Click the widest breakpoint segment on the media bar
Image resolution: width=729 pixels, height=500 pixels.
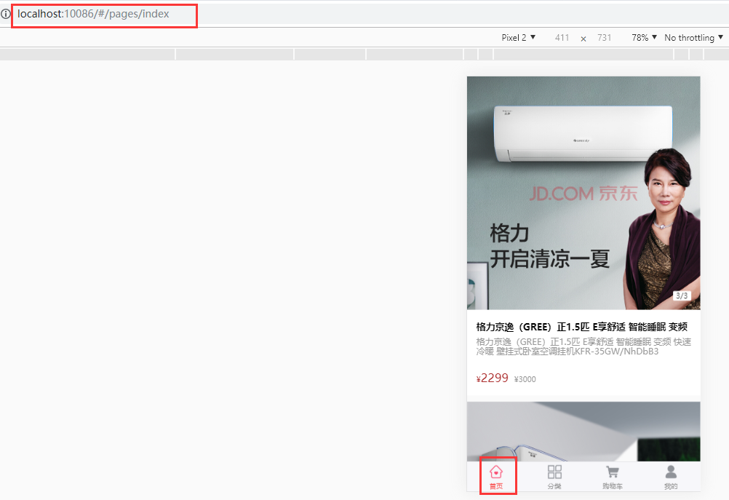point(583,54)
